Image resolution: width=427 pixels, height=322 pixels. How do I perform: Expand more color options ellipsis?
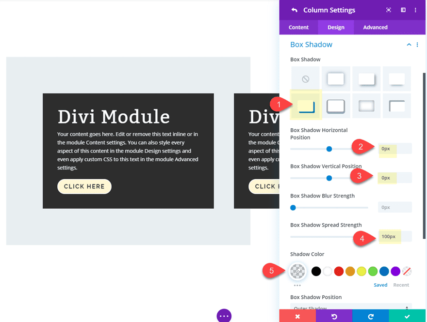click(x=297, y=285)
